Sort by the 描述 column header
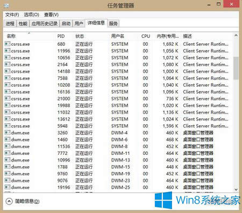 207,36
